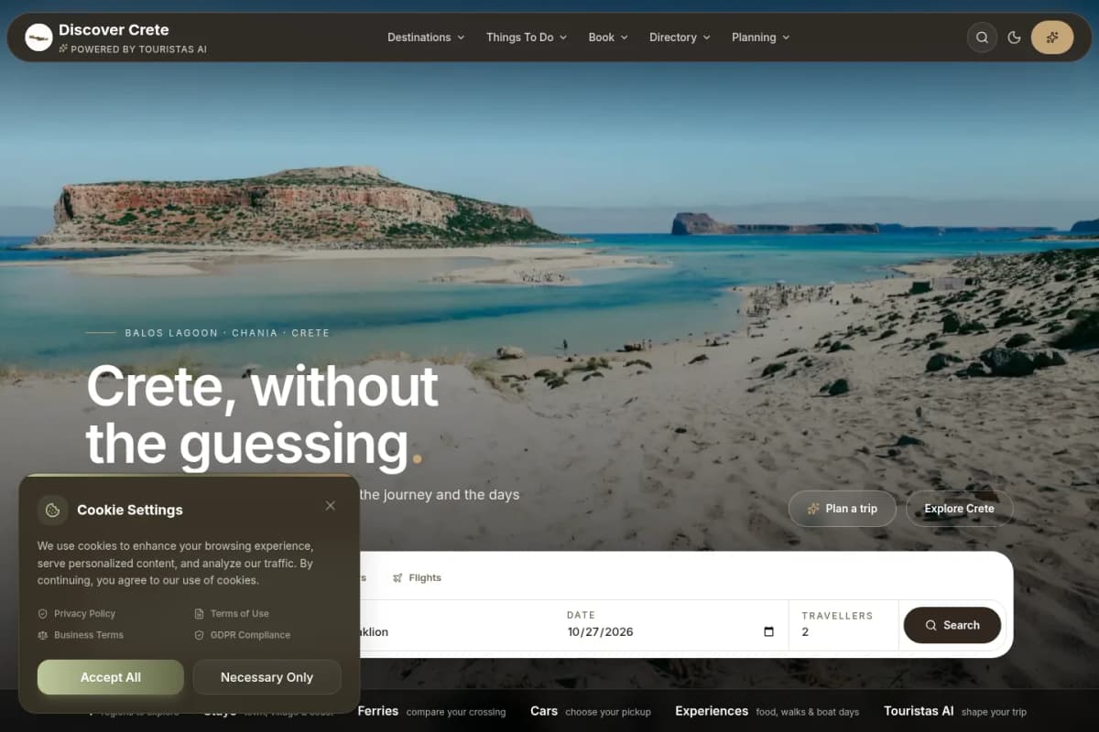
Task: Open the Terms of Use link
Action: click(x=232, y=614)
